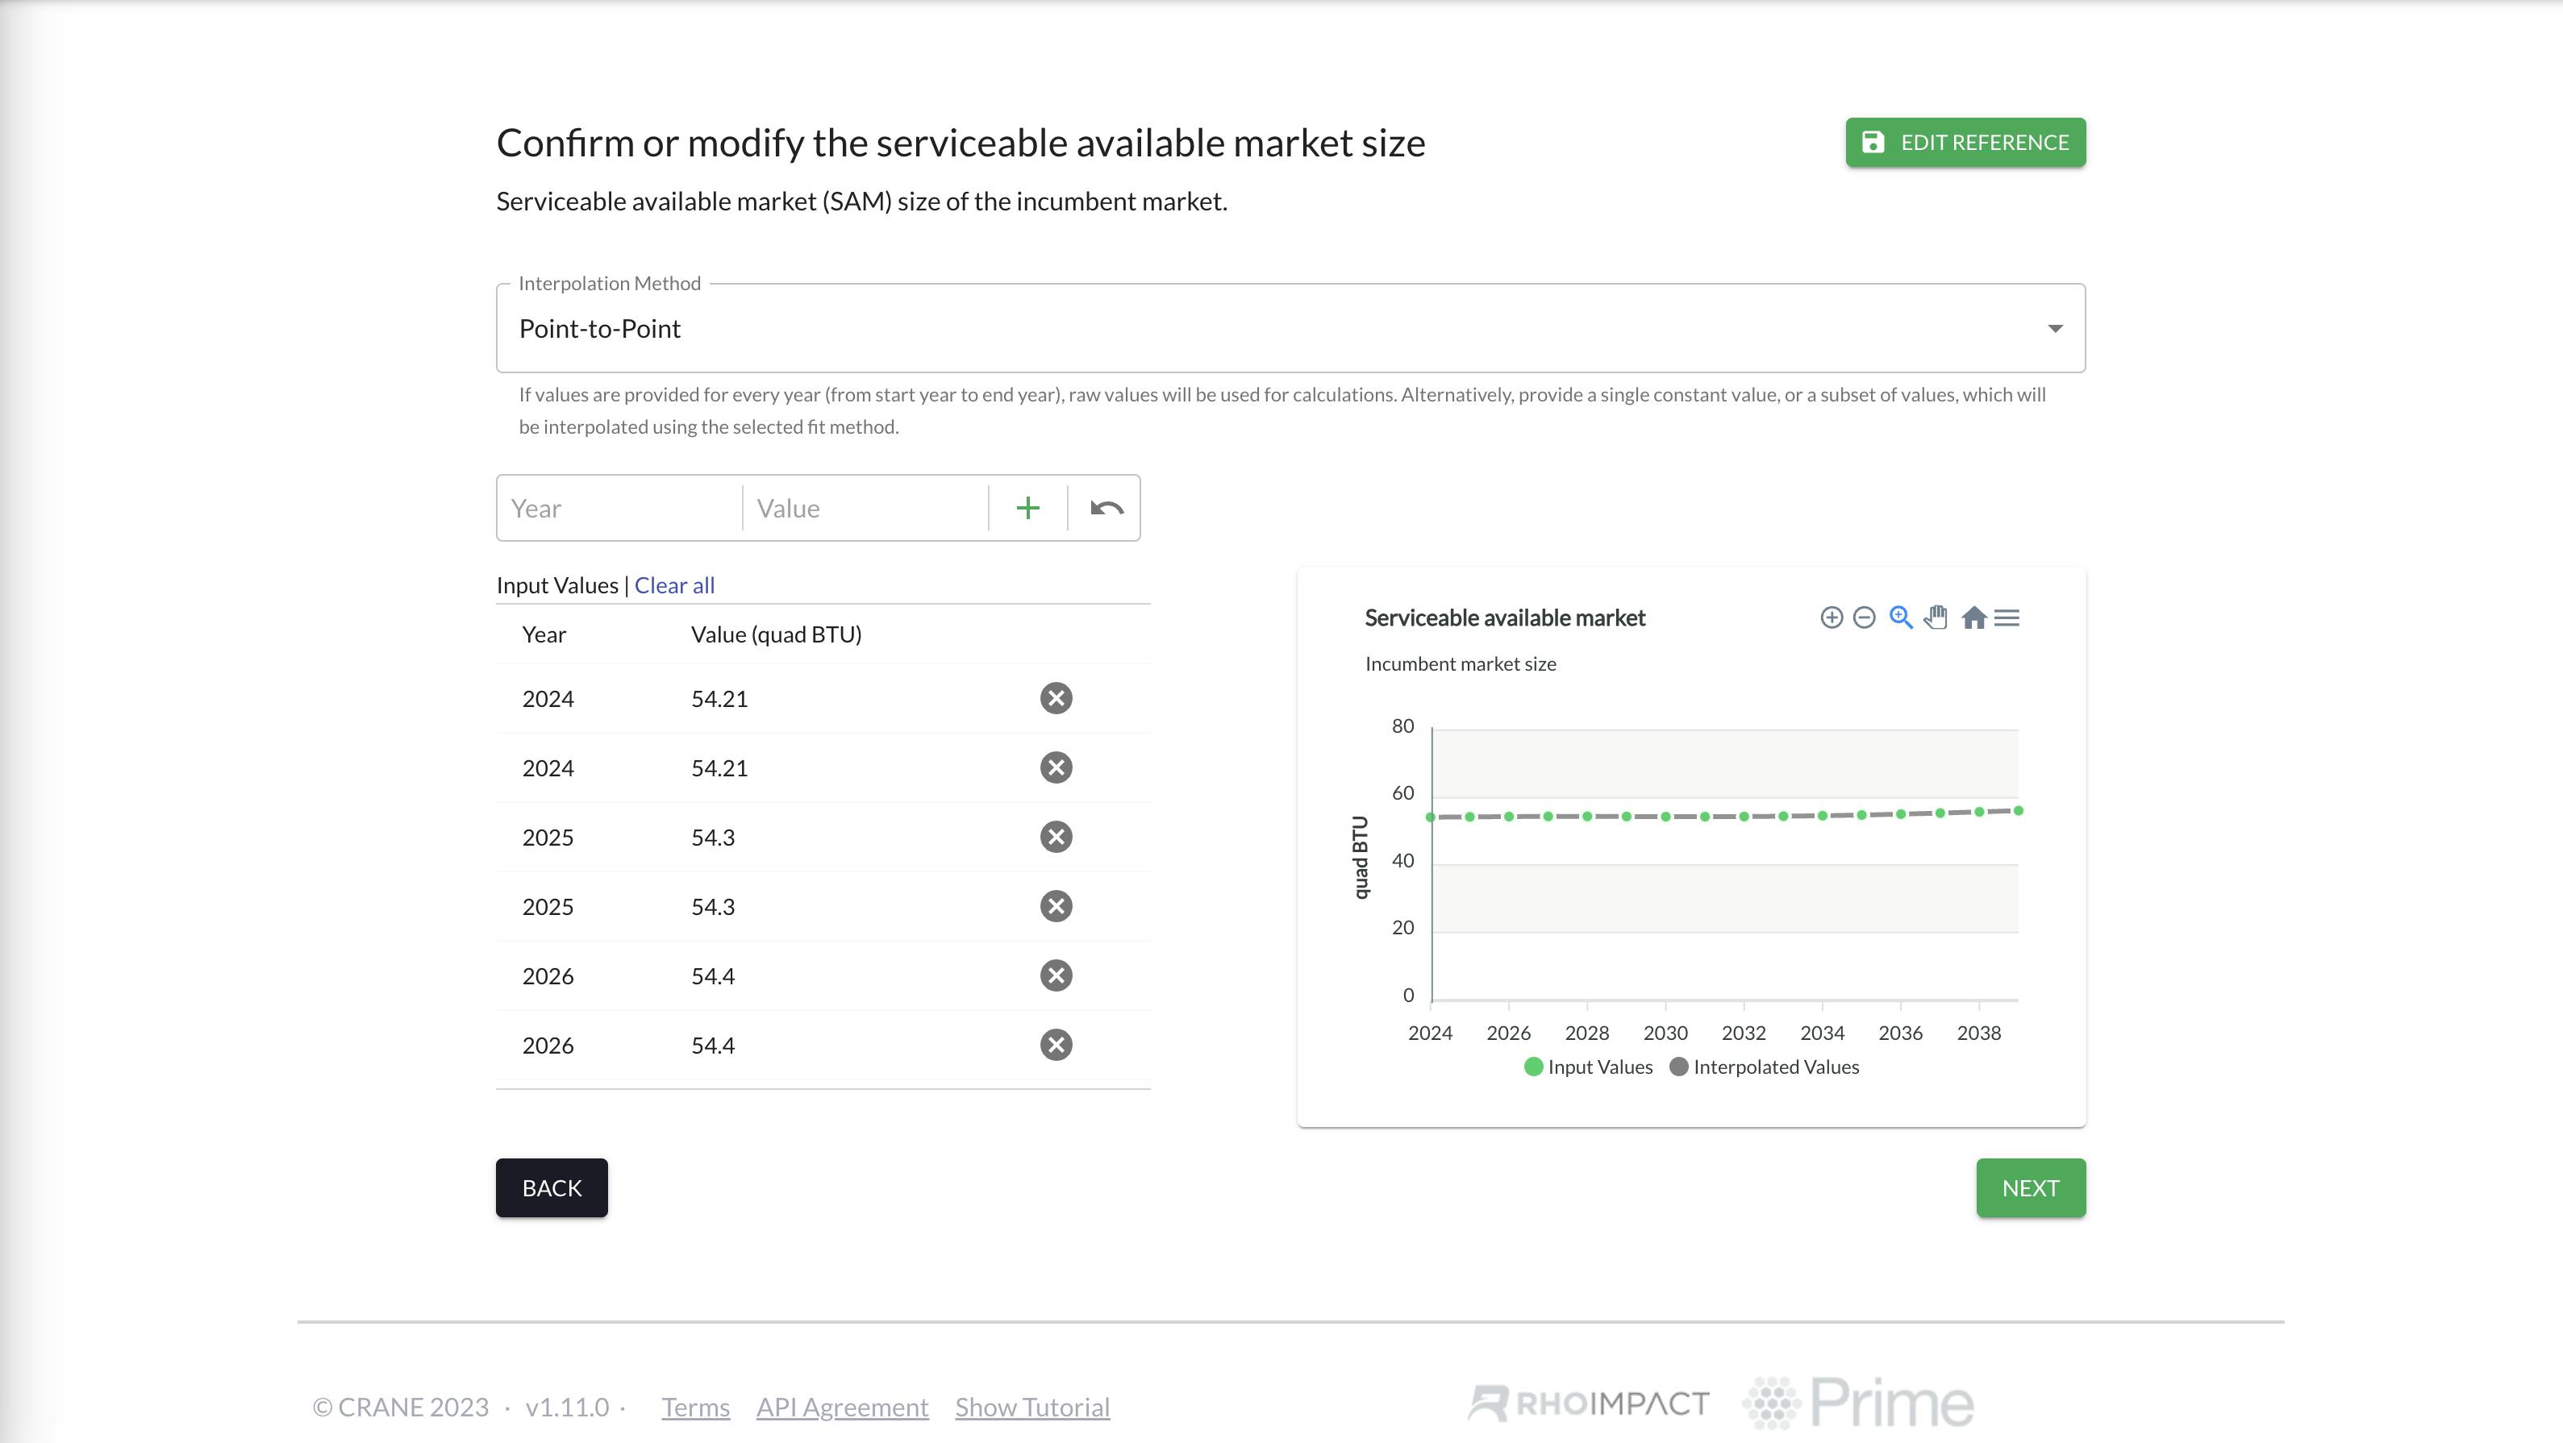Click the Terms link in footer
Screen dimensions: 2563x1443
click(x=694, y=1406)
